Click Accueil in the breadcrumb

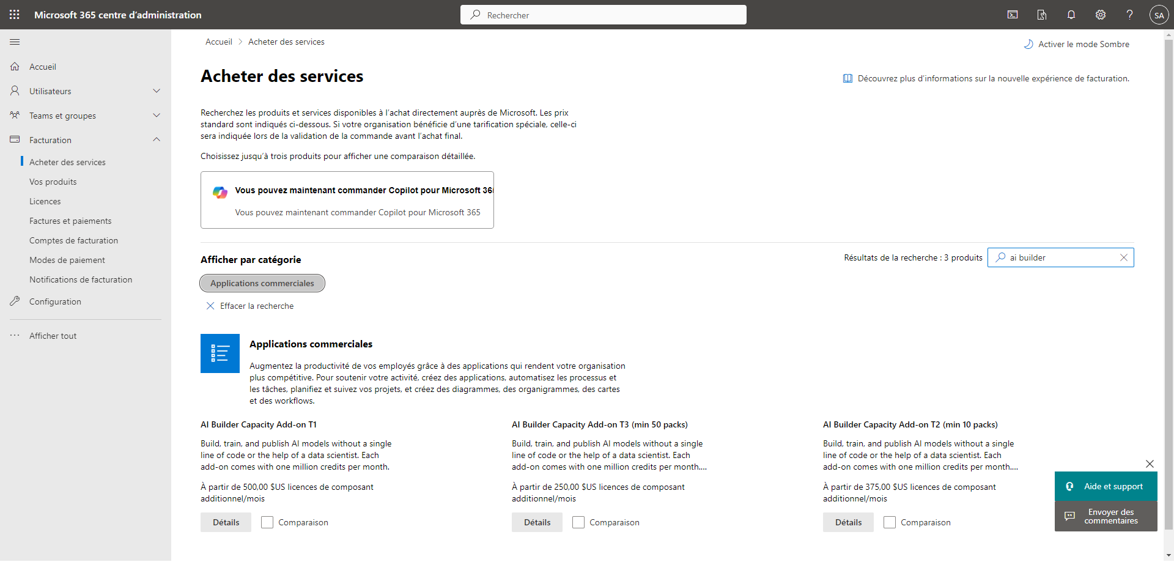pos(219,42)
